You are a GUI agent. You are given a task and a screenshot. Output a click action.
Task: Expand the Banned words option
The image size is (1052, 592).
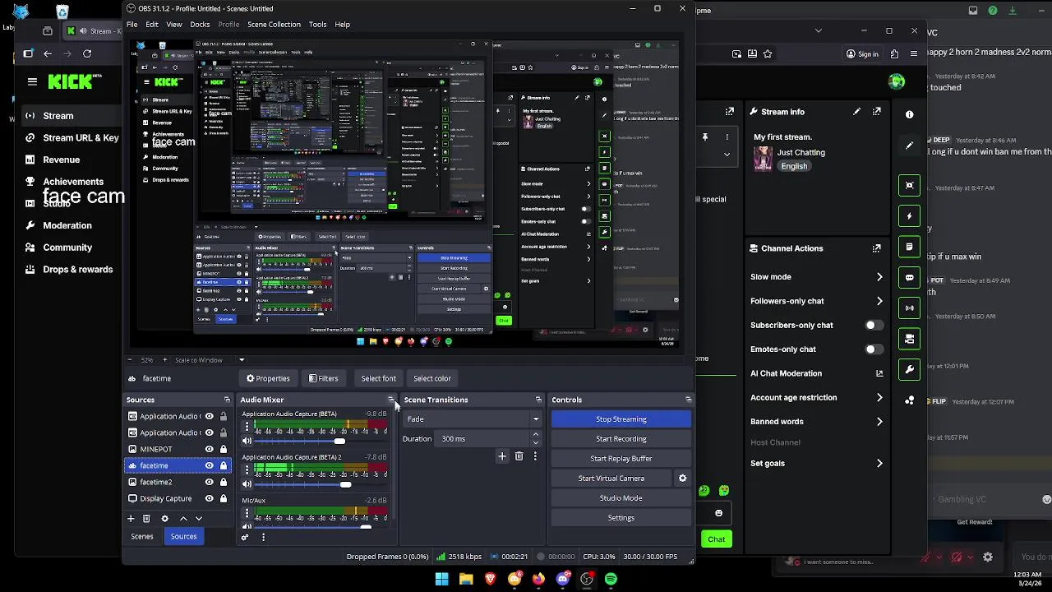tap(879, 422)
